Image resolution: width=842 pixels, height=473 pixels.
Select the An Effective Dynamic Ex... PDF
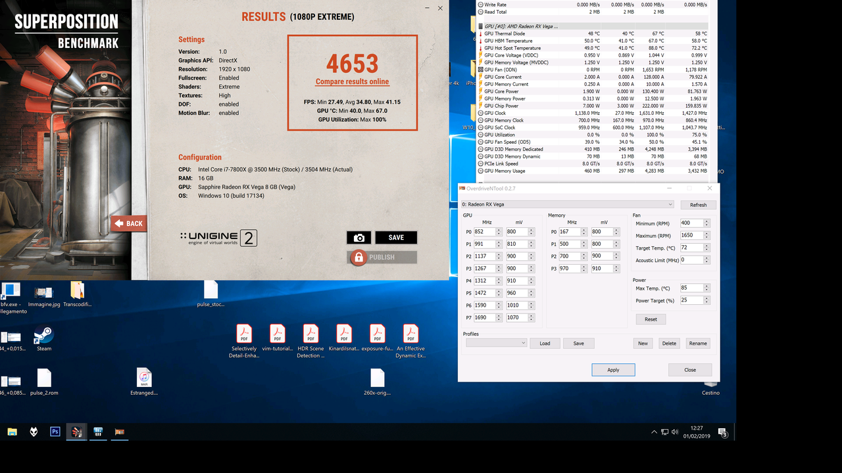[x=410, y=342]
